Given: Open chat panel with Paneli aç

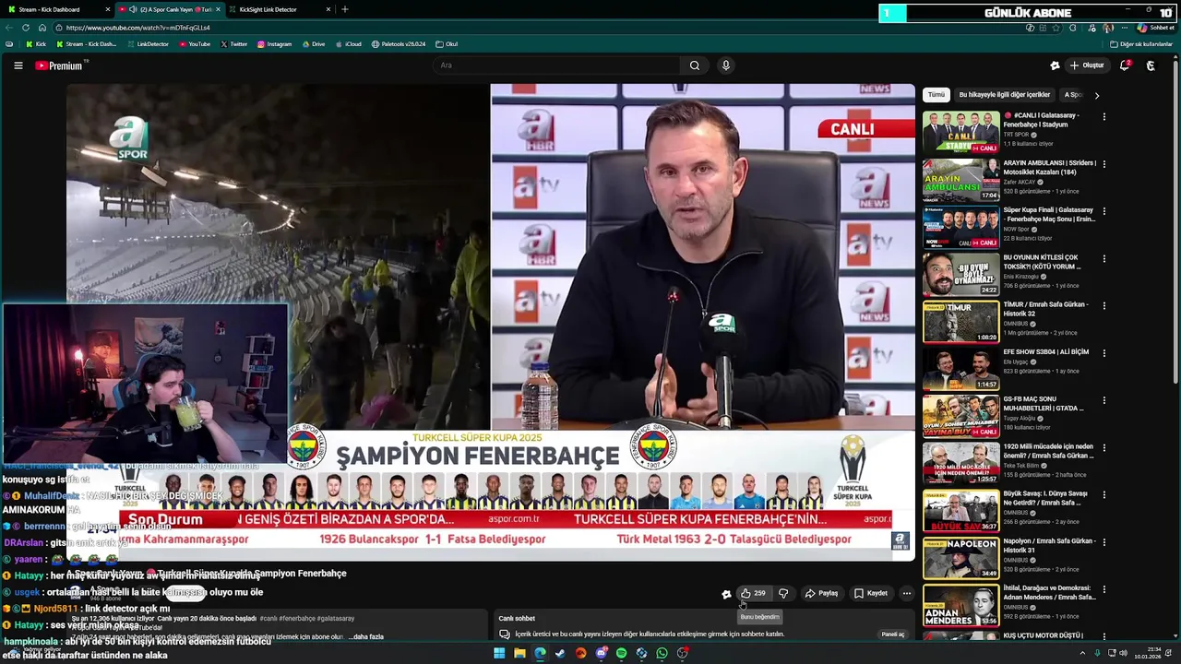Looking at the screenshot, I should click(x=893, y=634).
